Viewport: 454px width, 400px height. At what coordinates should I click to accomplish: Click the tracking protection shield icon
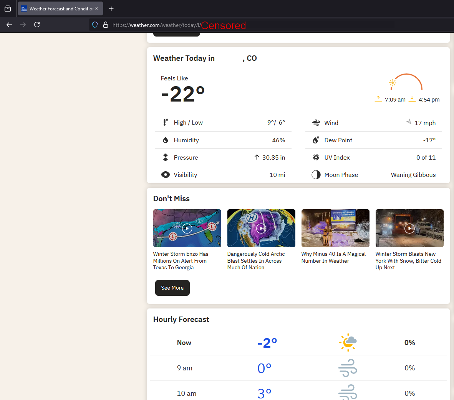95,25
